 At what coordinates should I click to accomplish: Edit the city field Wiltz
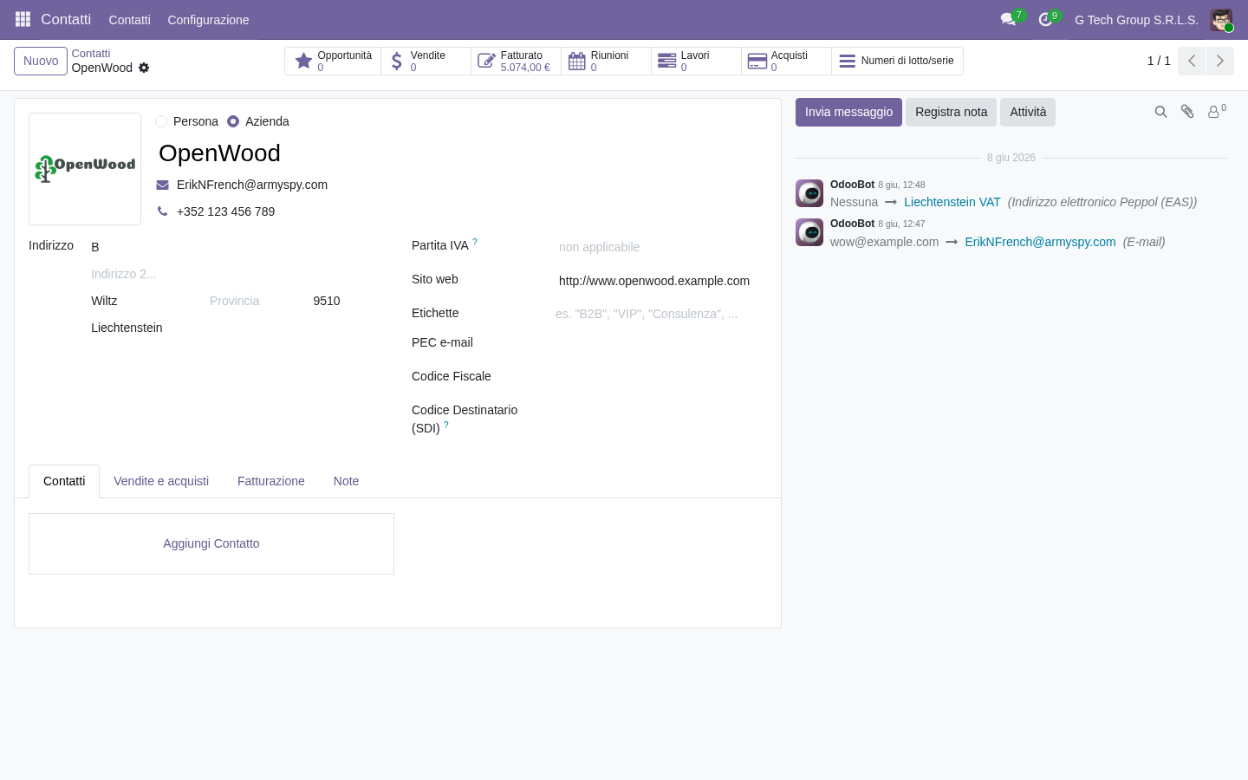(145, 301)
